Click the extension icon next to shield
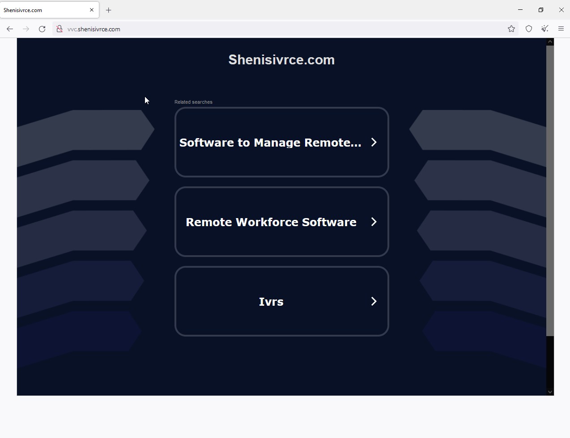Screen dimensions: 570x438 (x=545, y=29)
